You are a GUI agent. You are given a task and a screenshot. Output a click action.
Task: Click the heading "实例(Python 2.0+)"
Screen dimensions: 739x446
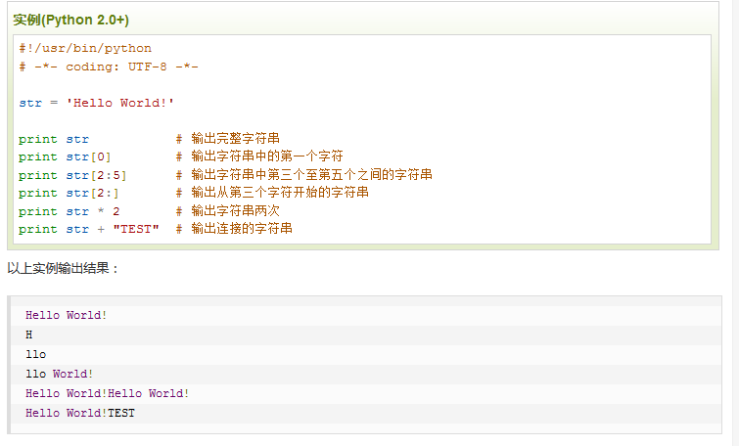(70, 20)
